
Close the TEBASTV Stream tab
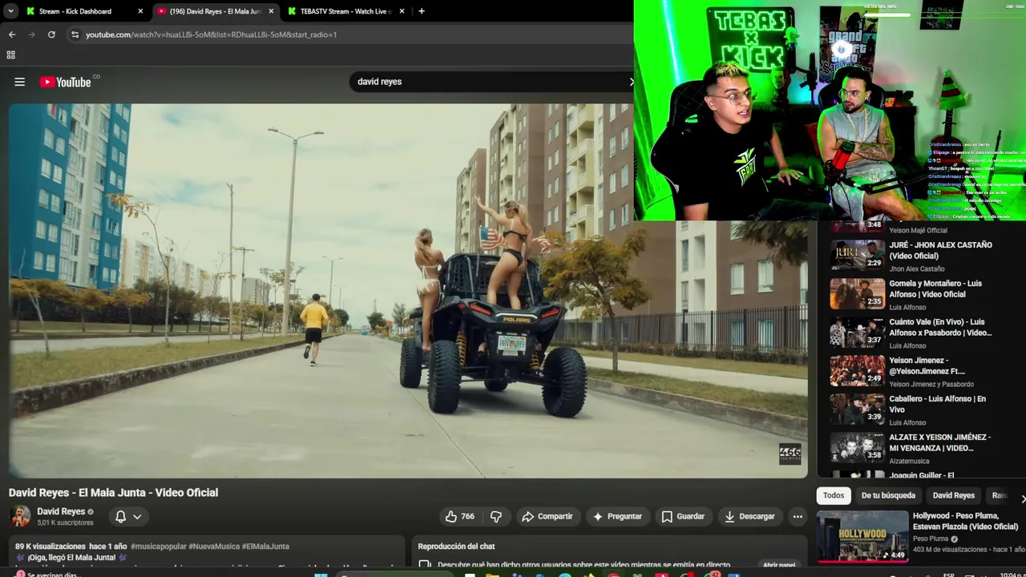click(402, 11)
